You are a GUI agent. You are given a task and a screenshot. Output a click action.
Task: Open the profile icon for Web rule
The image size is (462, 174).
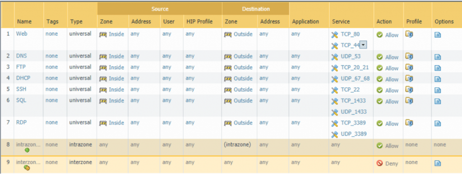410,34
